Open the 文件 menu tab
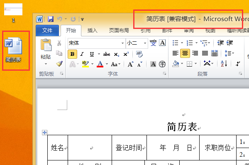This screenshot has width=249, height=165. (47, 30)
